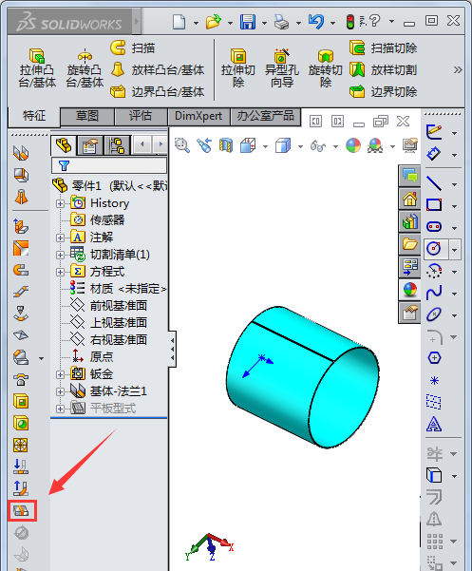Open the Edit Appearance color ball icon

(352, 145)
